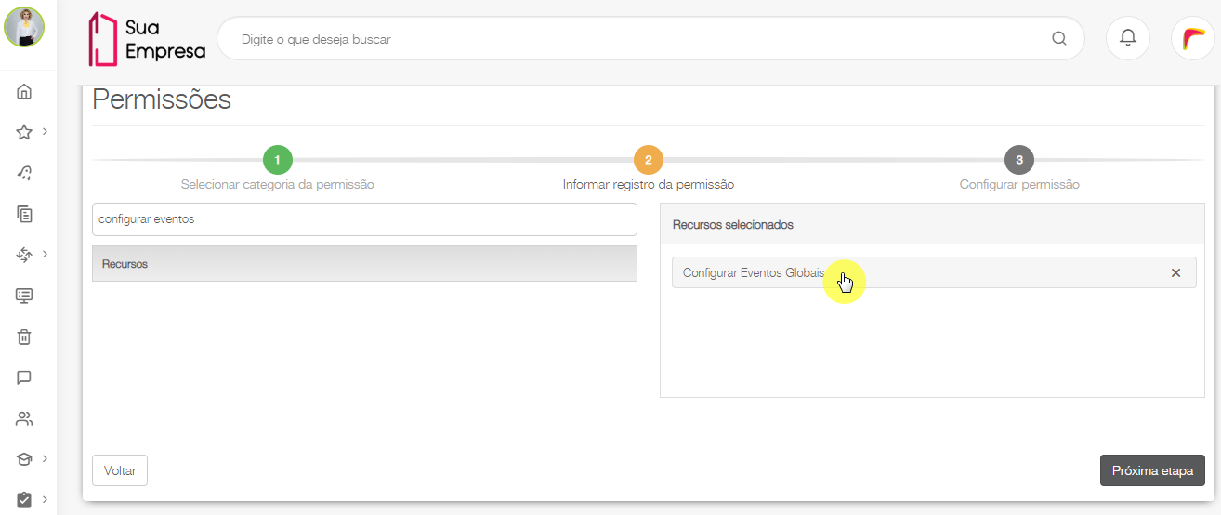Click the Voltar button

(120, 470)
